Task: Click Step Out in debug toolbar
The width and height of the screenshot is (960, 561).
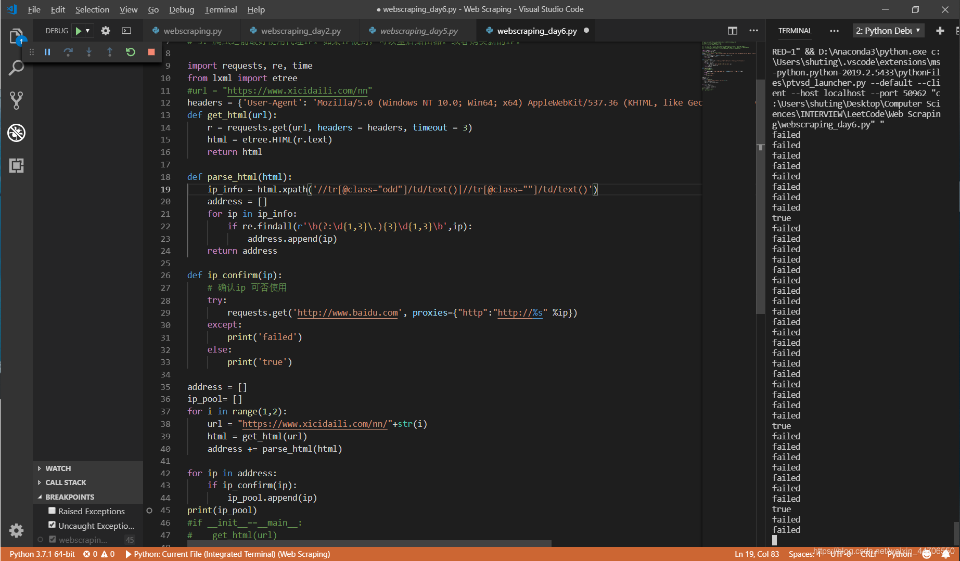Action: [110, 52]
